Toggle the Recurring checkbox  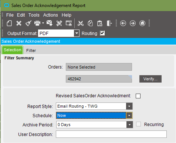pyautogui.click(x=138, y=124)
